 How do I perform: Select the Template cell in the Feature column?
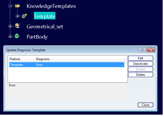coord(16,65)
